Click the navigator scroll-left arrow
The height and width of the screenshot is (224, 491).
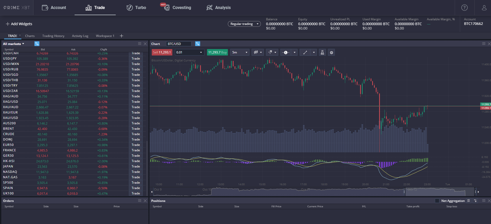coord(152,192)
